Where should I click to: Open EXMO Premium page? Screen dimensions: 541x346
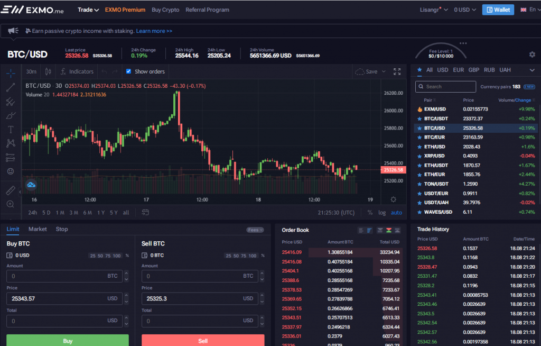(125, 10)
